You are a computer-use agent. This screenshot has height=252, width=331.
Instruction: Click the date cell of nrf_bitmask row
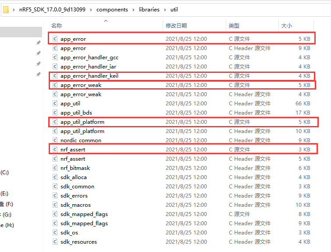point(186,168)
